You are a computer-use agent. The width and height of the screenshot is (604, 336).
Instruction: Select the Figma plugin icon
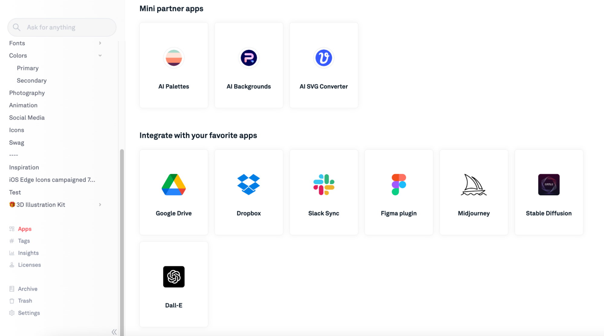click(x=399, y=184)
